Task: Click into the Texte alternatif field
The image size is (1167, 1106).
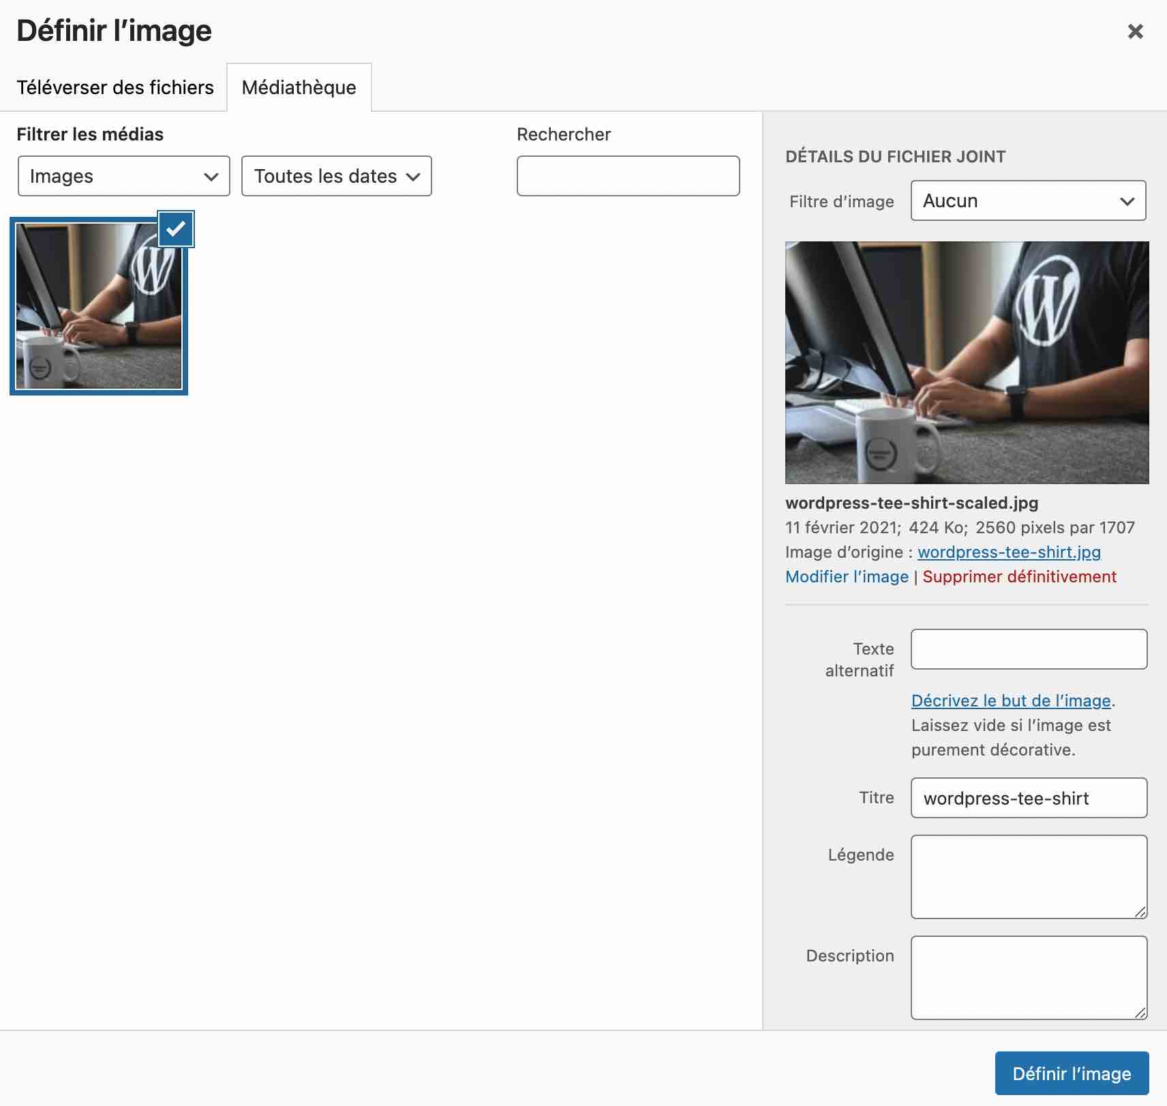Action: point(1029,649)
